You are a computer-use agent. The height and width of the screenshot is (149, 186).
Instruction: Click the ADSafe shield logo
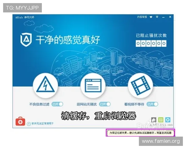click(x=26, y=40)
